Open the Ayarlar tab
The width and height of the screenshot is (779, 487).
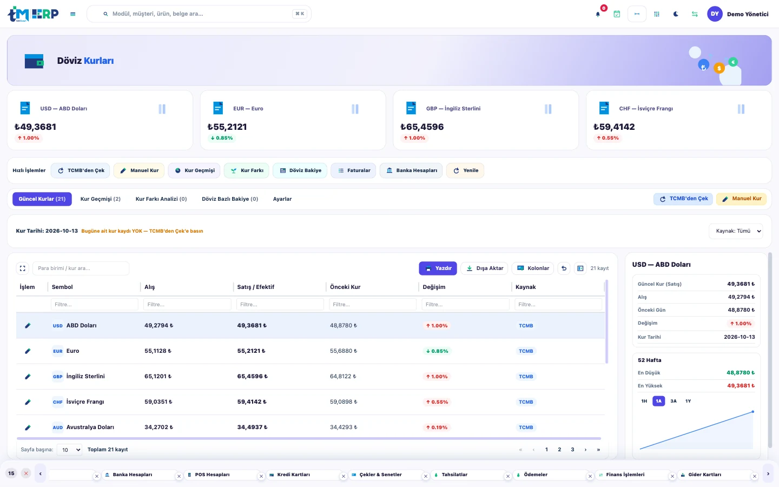point(282,199)
